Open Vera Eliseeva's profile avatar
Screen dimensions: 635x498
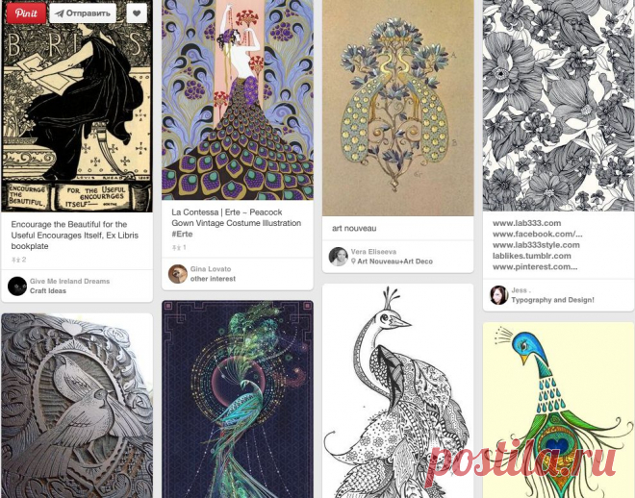pos(338,257)
